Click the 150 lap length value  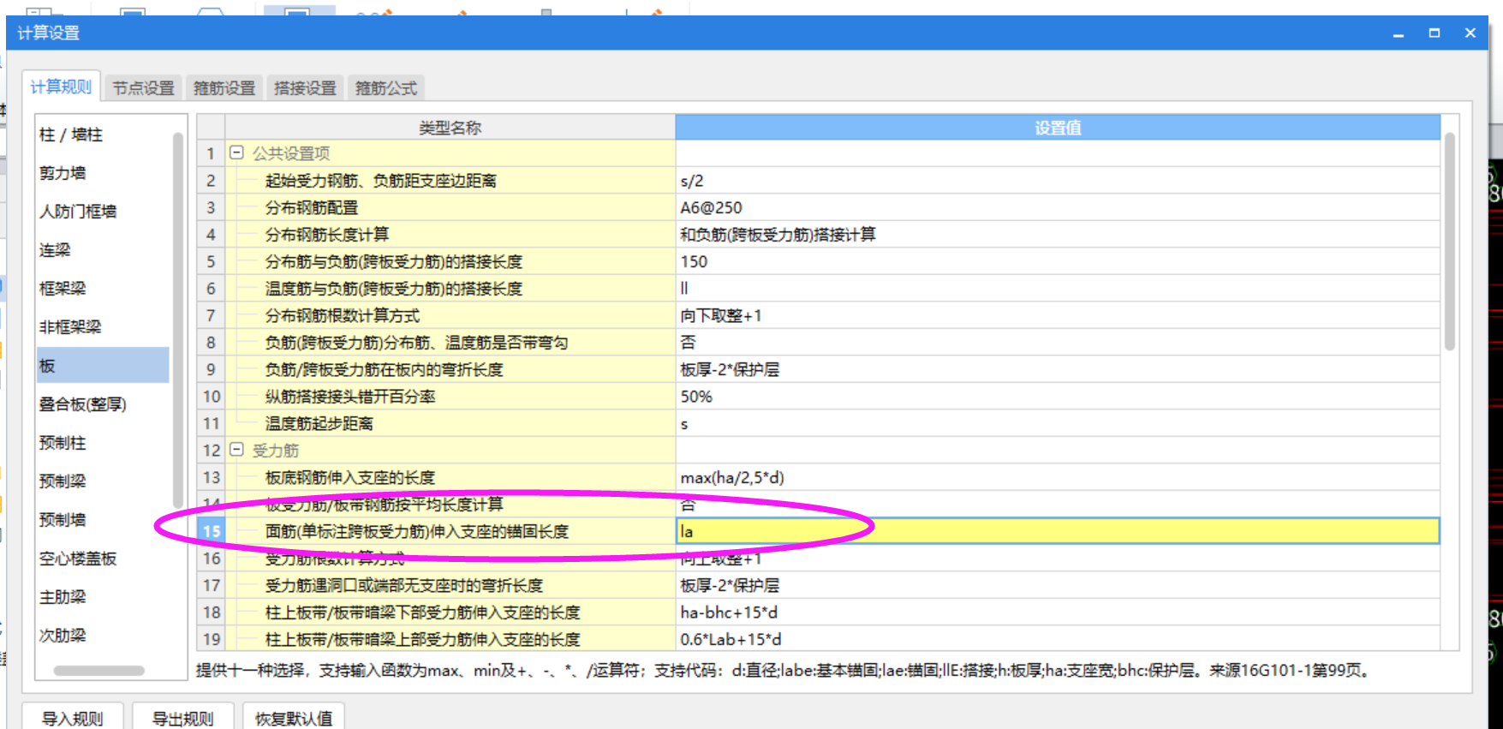pos(1058,261)
